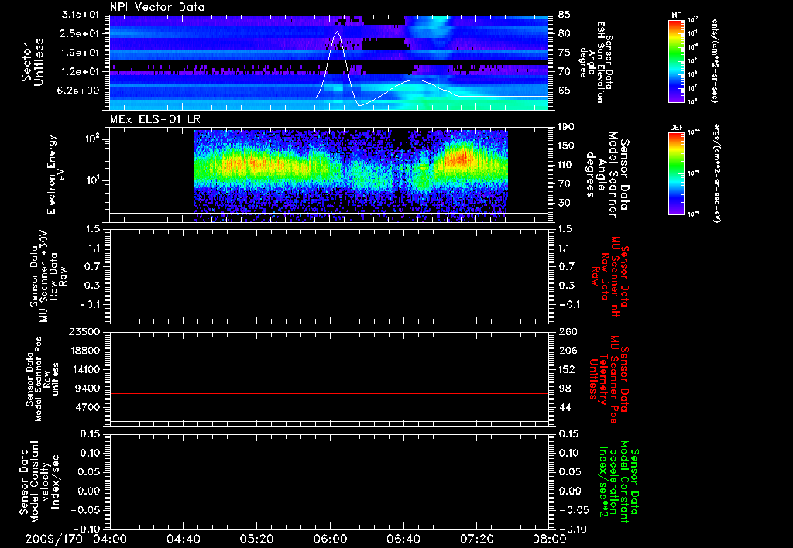Click the DEF color scale bar
The height and width of the screenshot is (548, 793).
(677, 173)
